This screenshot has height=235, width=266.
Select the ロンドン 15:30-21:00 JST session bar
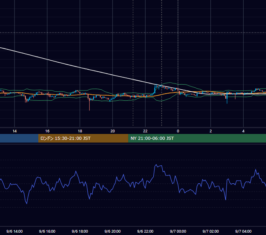click(x=83, y=138)
